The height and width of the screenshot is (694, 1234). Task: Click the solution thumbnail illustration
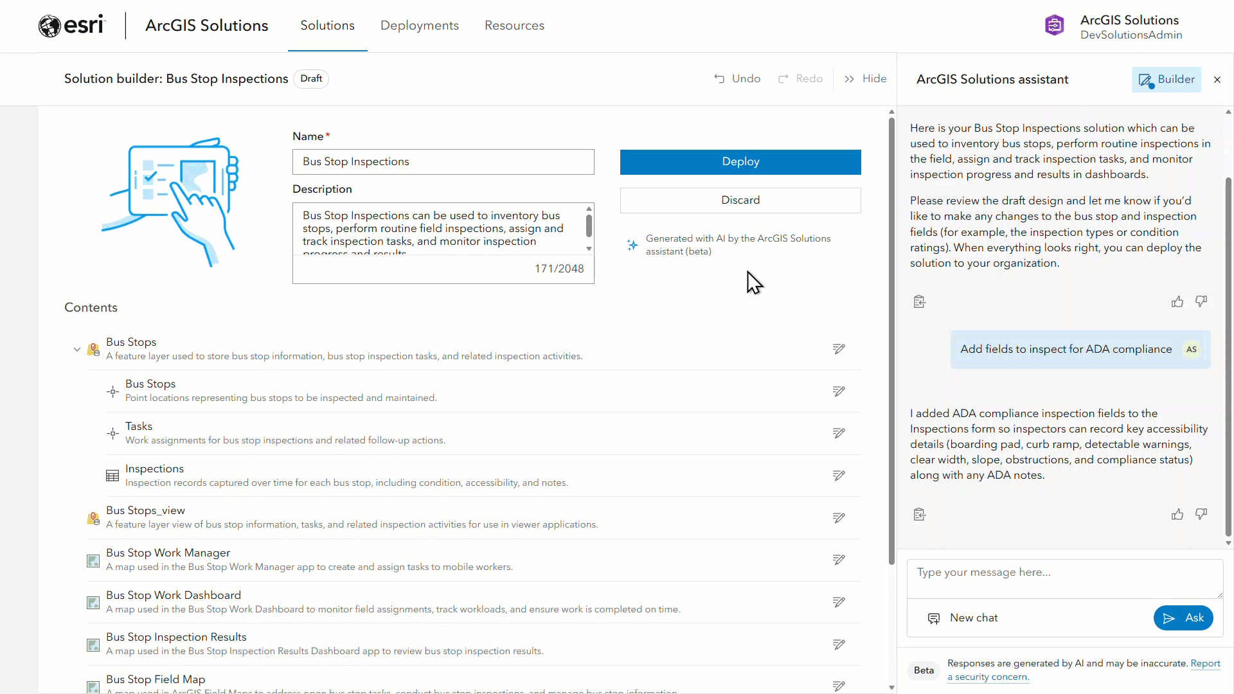[171, 202]
